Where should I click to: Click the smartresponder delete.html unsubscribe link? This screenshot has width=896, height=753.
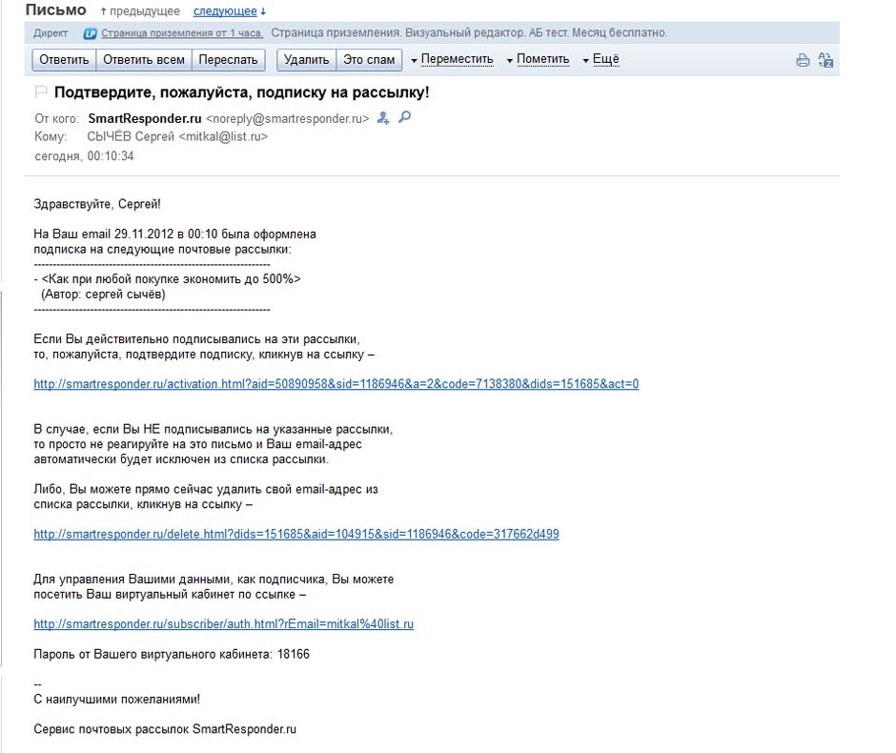pyautogui.click(x=295, y=534)
